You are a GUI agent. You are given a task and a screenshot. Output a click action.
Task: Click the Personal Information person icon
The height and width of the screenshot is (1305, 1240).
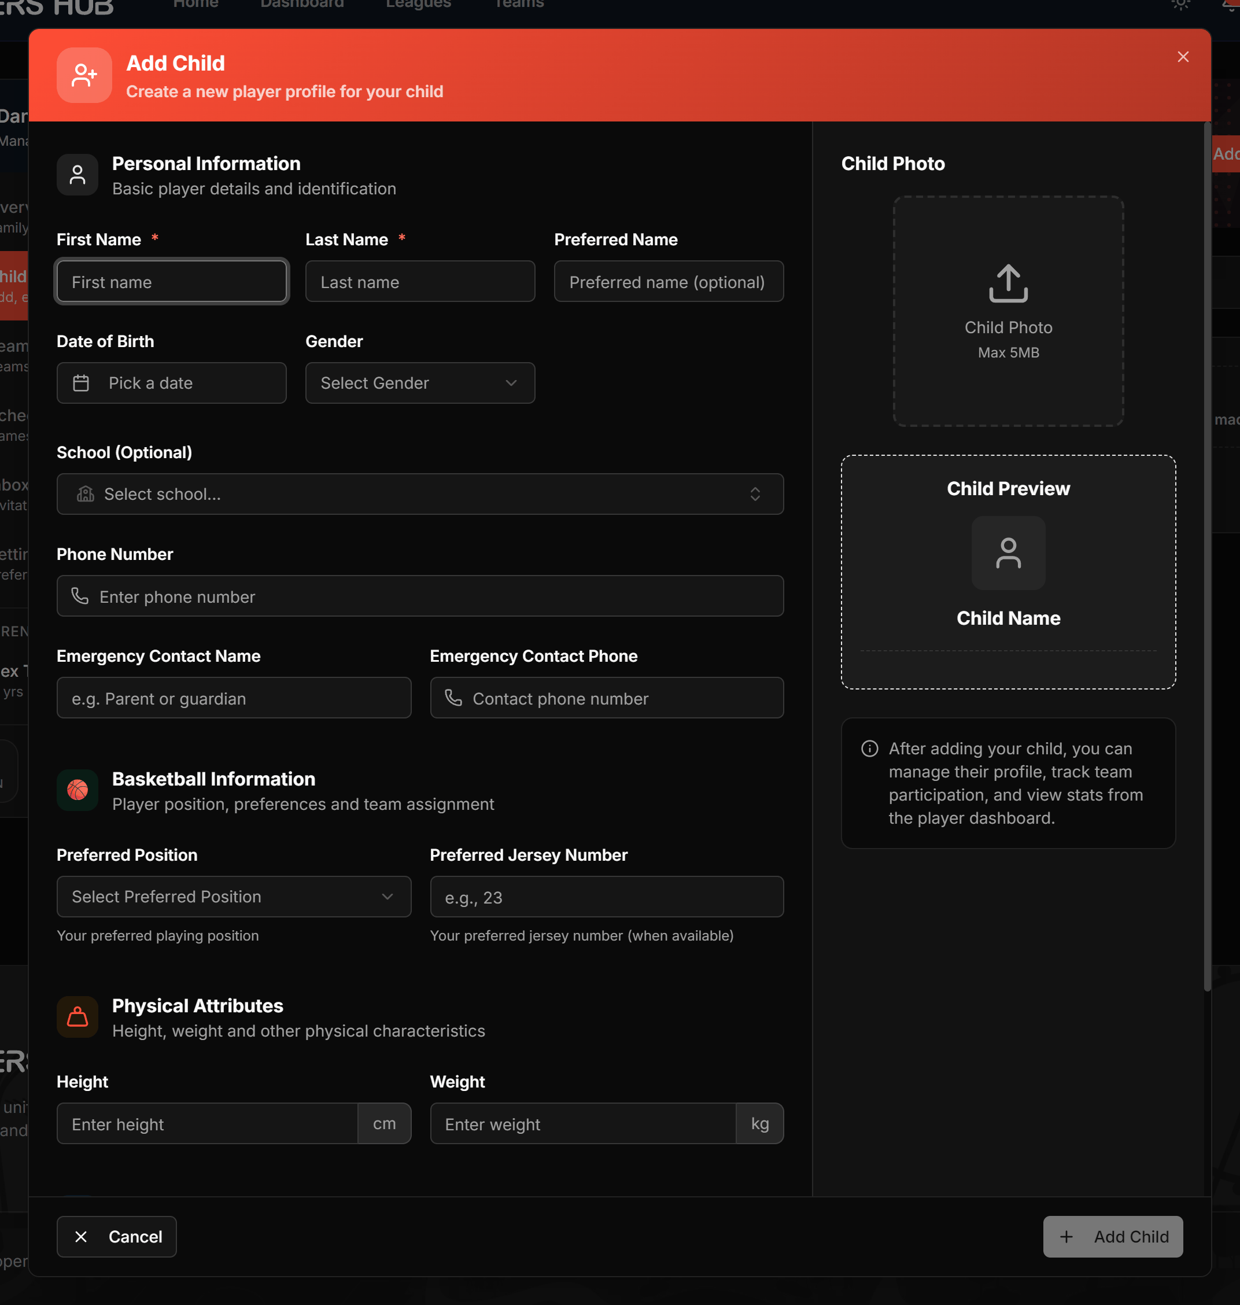click(77, 175)
